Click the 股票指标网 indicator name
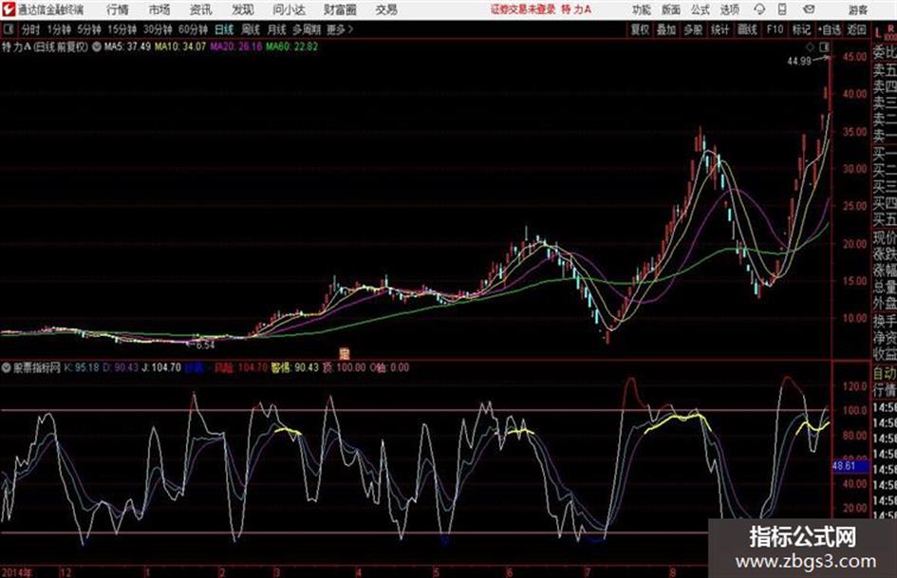This screenshot has height=578, width=897. pyautogui.click(x=37, y=367)
